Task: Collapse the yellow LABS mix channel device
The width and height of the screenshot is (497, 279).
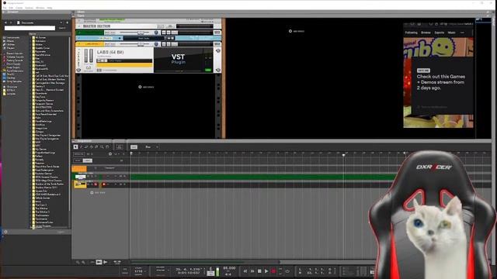Action: point(78,44)
